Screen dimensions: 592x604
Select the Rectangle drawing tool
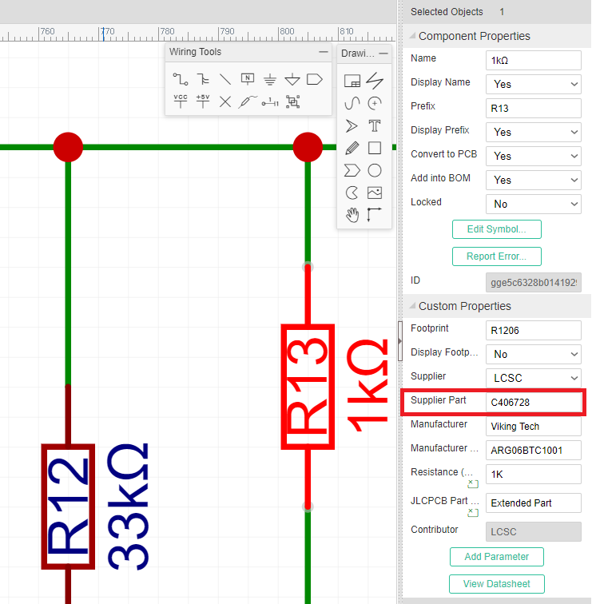click(374, 148)
